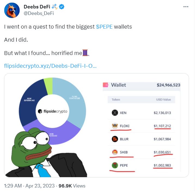Viewport: 195px width, 191px height.
Task: Open the $PEPE cashtag link
Action: [x=104, y=27]
